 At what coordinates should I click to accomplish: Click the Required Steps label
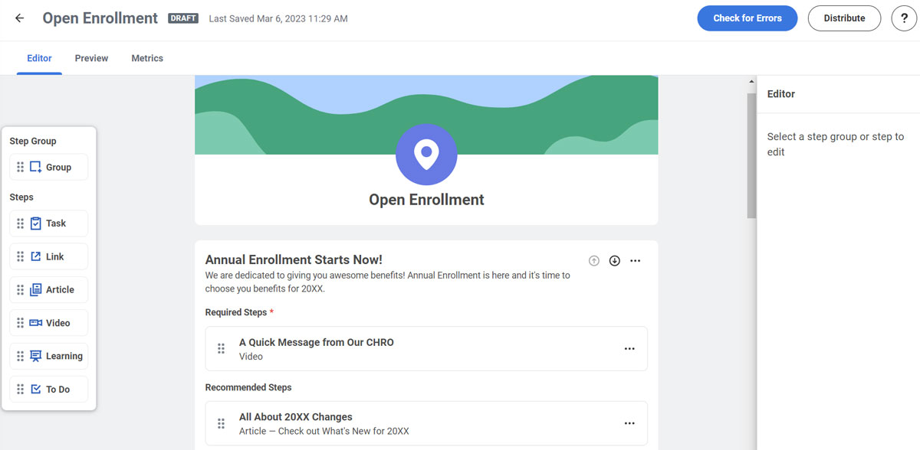(x=236, y=312)
